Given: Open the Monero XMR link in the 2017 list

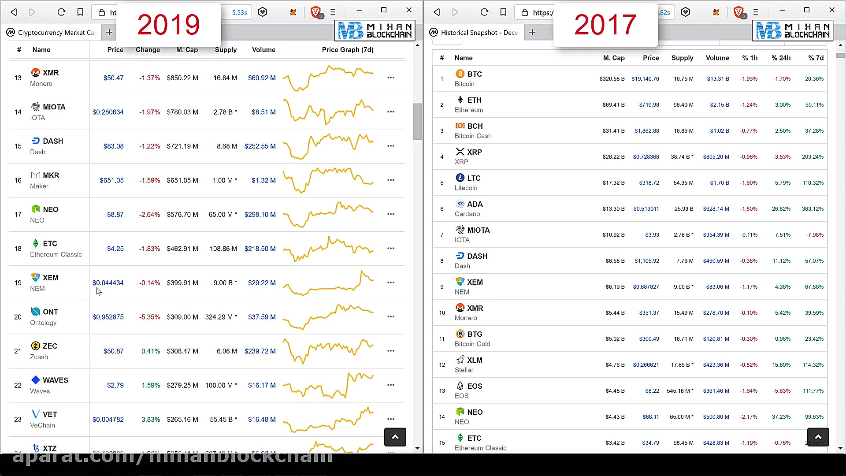Looking at the screenshot, I should pos(475,308).
